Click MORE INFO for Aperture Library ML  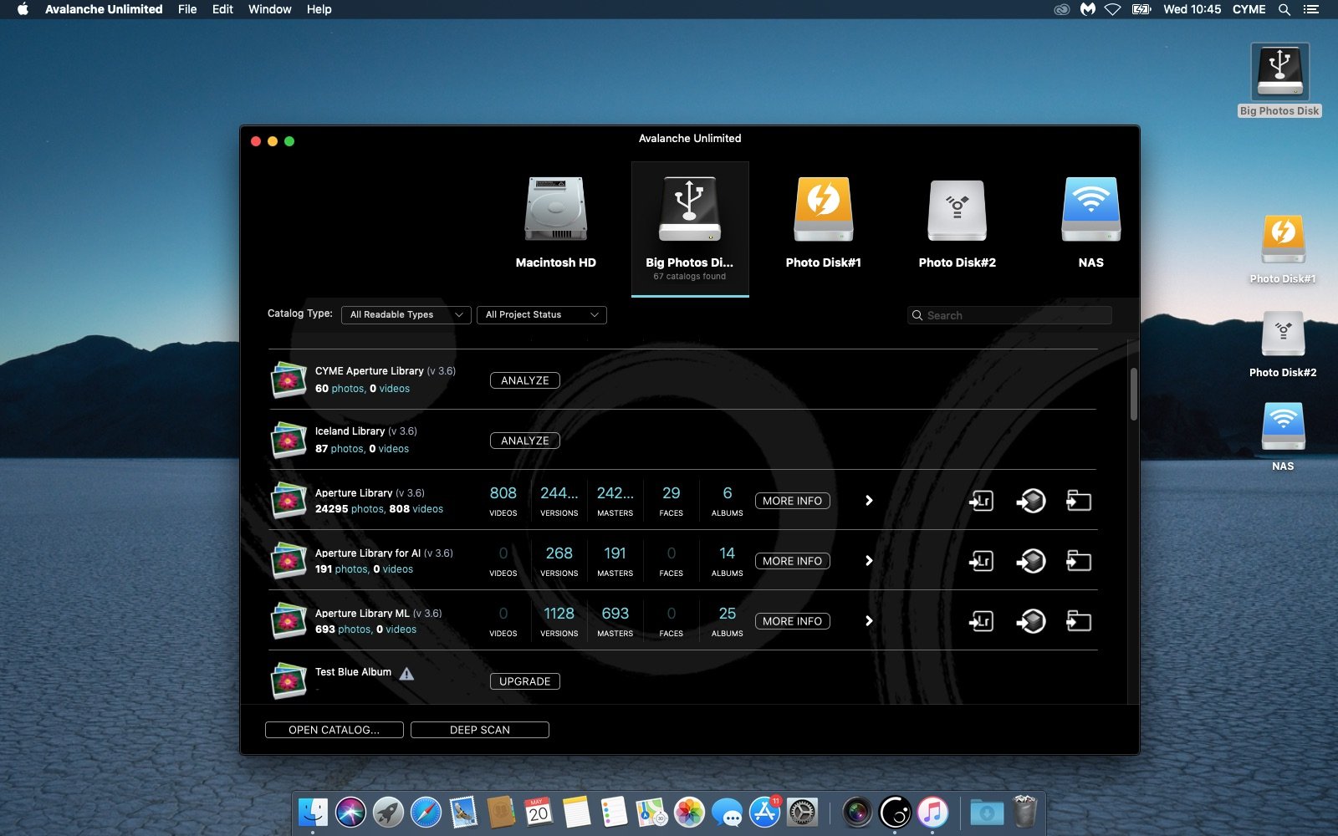click(x=792, y=621)
